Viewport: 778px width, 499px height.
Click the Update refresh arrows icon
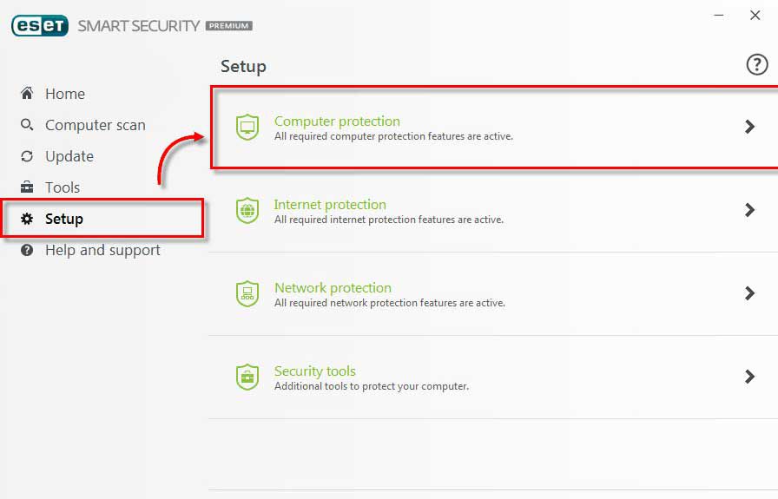point(27,156)
